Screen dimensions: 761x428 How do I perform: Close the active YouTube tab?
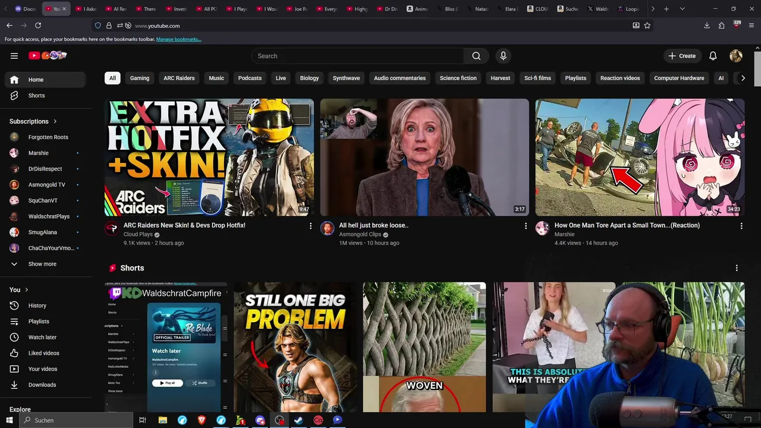click(x=64, y=9)
